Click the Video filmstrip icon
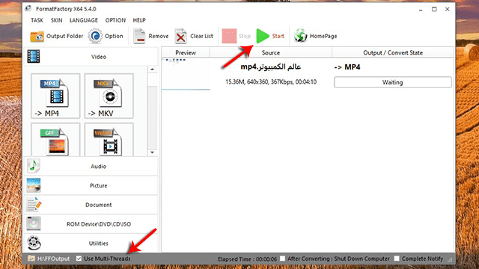 point(34,57)
